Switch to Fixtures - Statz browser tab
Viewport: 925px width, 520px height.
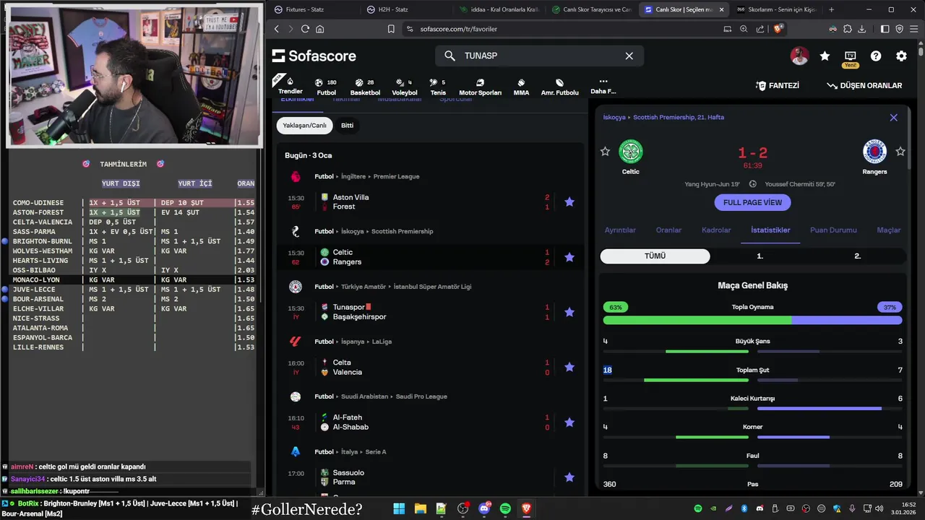click(313, 9)
